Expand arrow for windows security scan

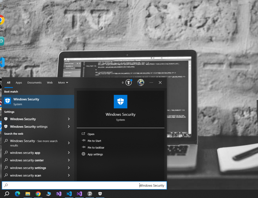[69, 175]
